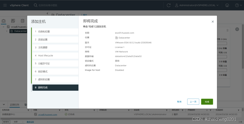Open the help question mark menu
The width and height of the screenshot is (244, 124).
point(238,5)
